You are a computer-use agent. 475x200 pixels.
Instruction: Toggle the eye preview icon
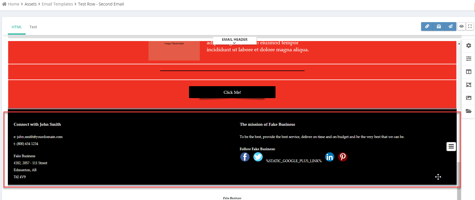click(461, 26)
